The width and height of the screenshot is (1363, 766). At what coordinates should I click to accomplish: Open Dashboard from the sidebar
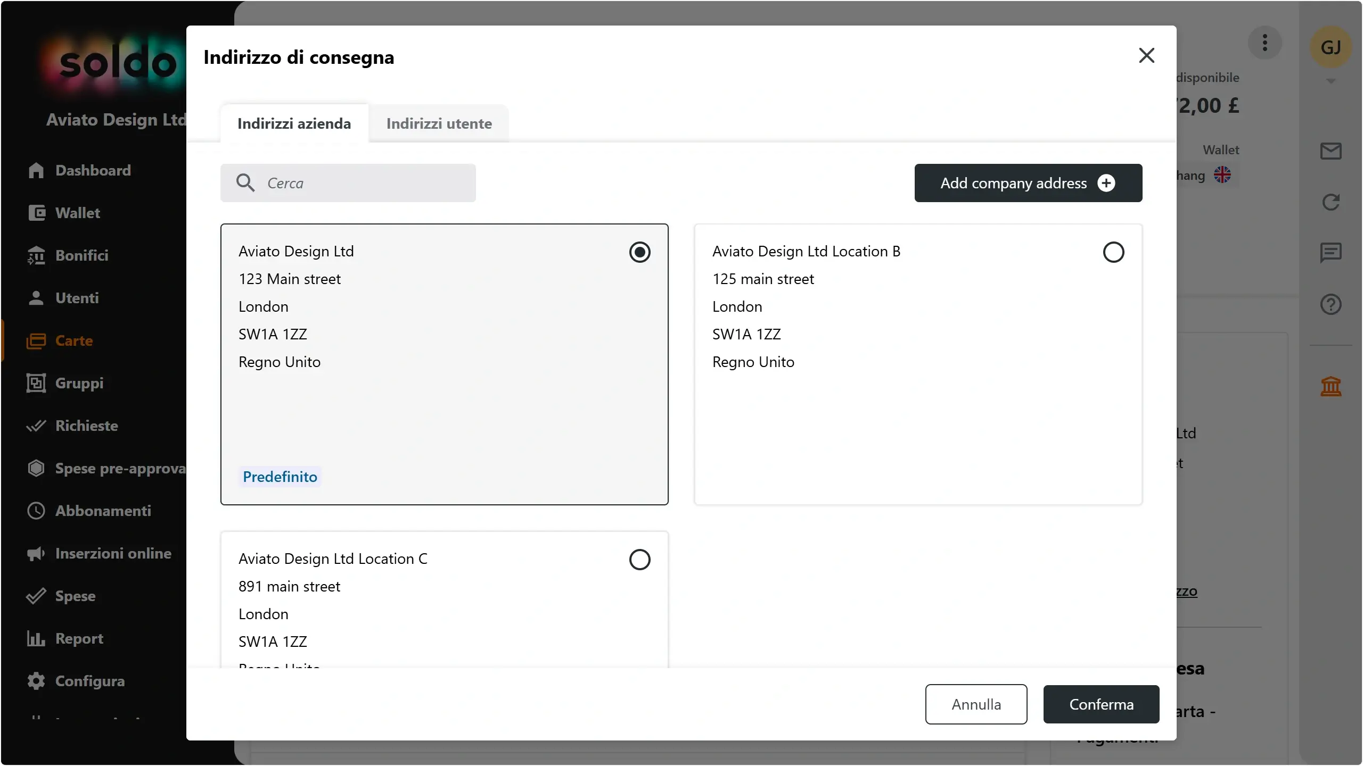click(79, 170)
